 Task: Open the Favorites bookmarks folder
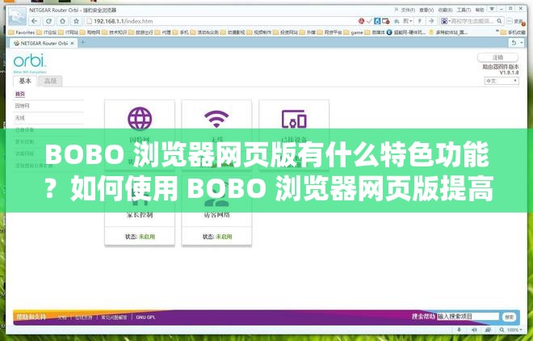(22, 32)
